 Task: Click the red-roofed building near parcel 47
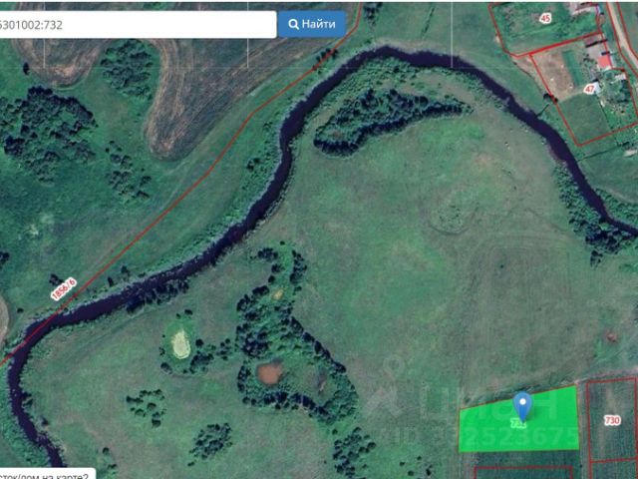[x=605, y=62]
